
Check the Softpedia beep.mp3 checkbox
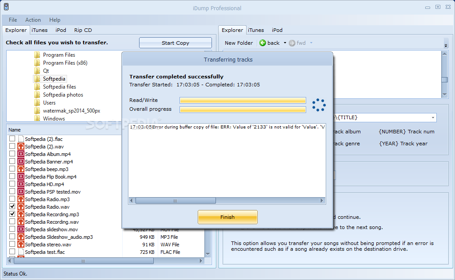12,169
